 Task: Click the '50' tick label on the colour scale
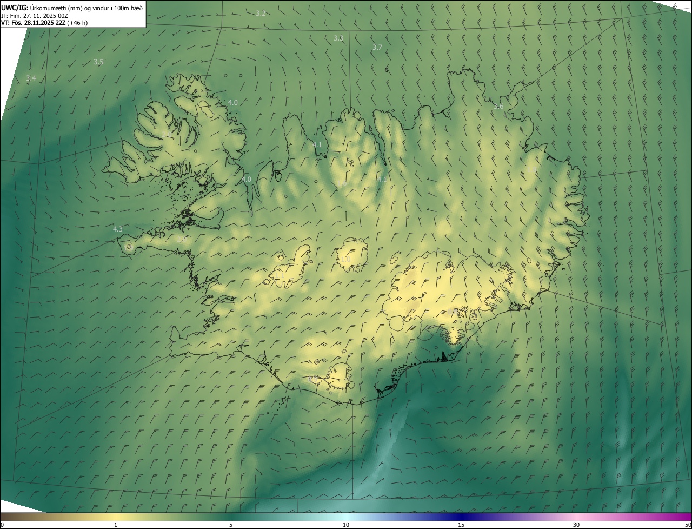pyautogui.click(x=688, y=525)
